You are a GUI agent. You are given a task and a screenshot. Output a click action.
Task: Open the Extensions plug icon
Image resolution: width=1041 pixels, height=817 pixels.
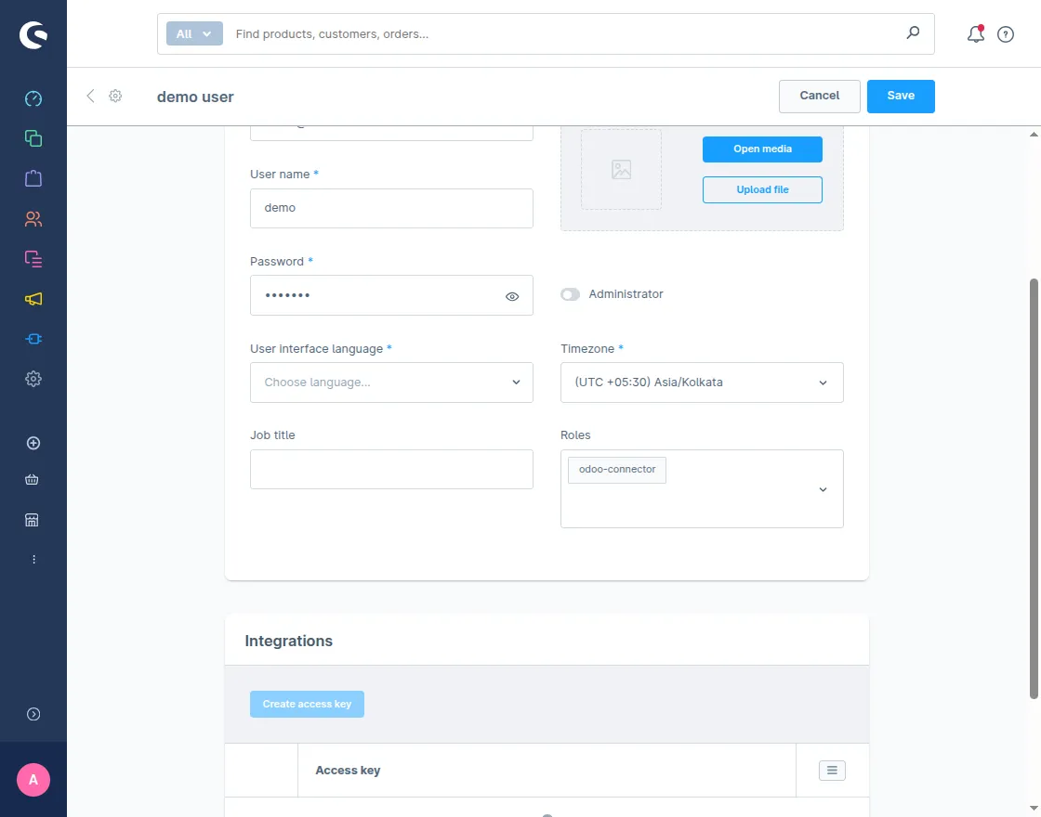(x=33, y=339)
